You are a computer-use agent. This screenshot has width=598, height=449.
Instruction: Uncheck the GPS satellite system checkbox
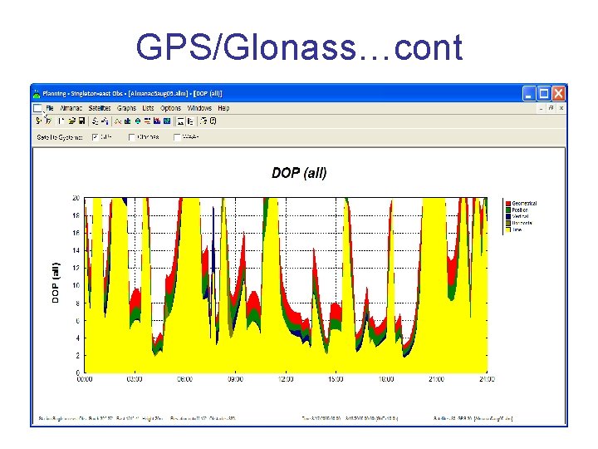pyautogui.click(x=95, y=137)
